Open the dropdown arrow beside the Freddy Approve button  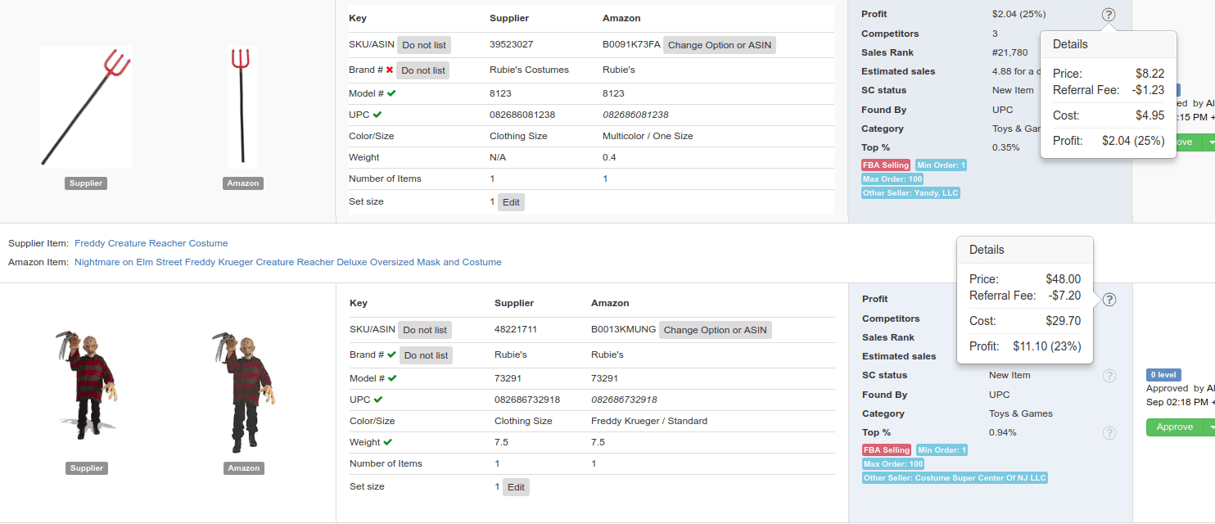coord(1209,427)
